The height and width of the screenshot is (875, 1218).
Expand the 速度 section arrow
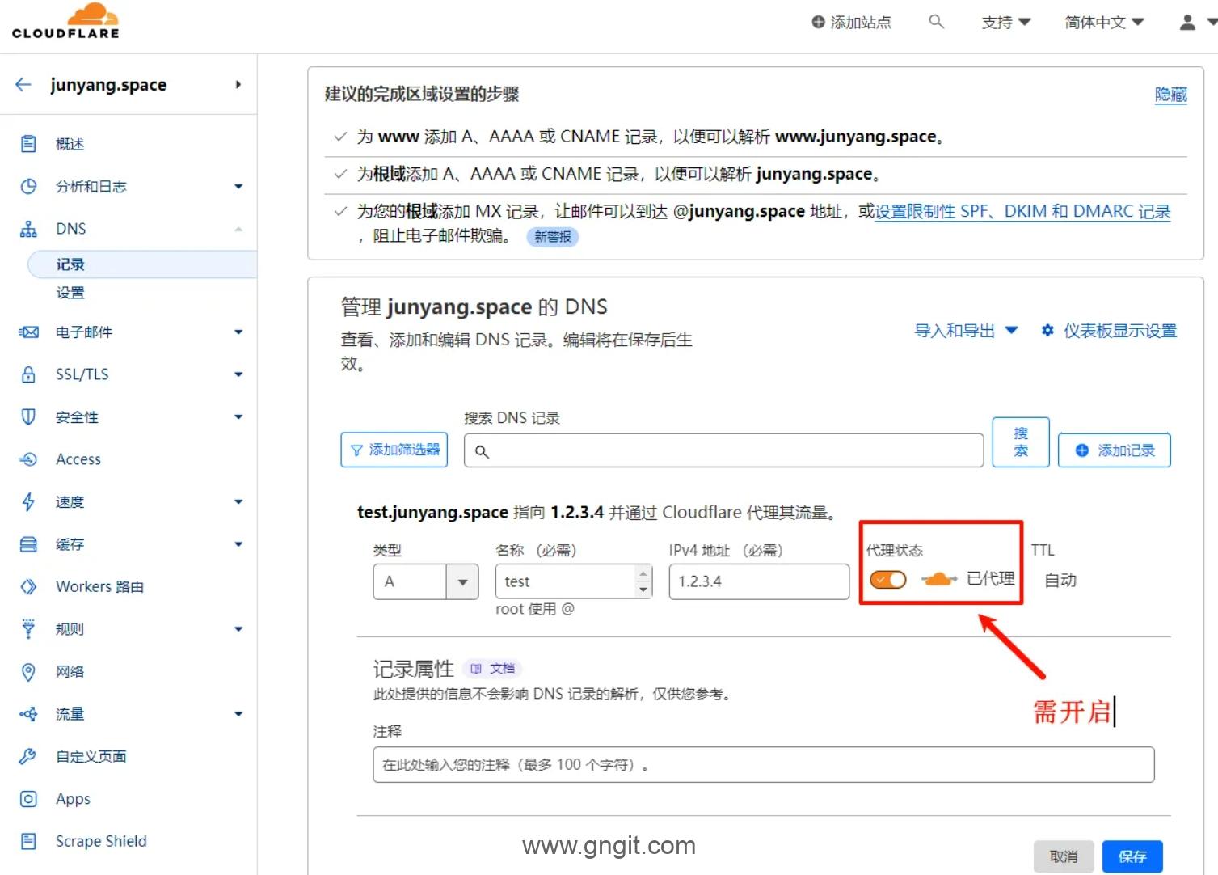click(238, 501)
